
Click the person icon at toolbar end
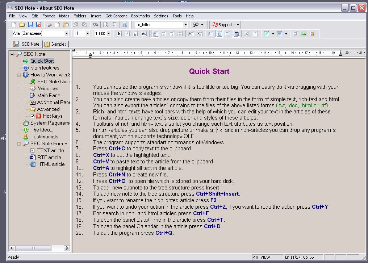(x=312, y=34)
